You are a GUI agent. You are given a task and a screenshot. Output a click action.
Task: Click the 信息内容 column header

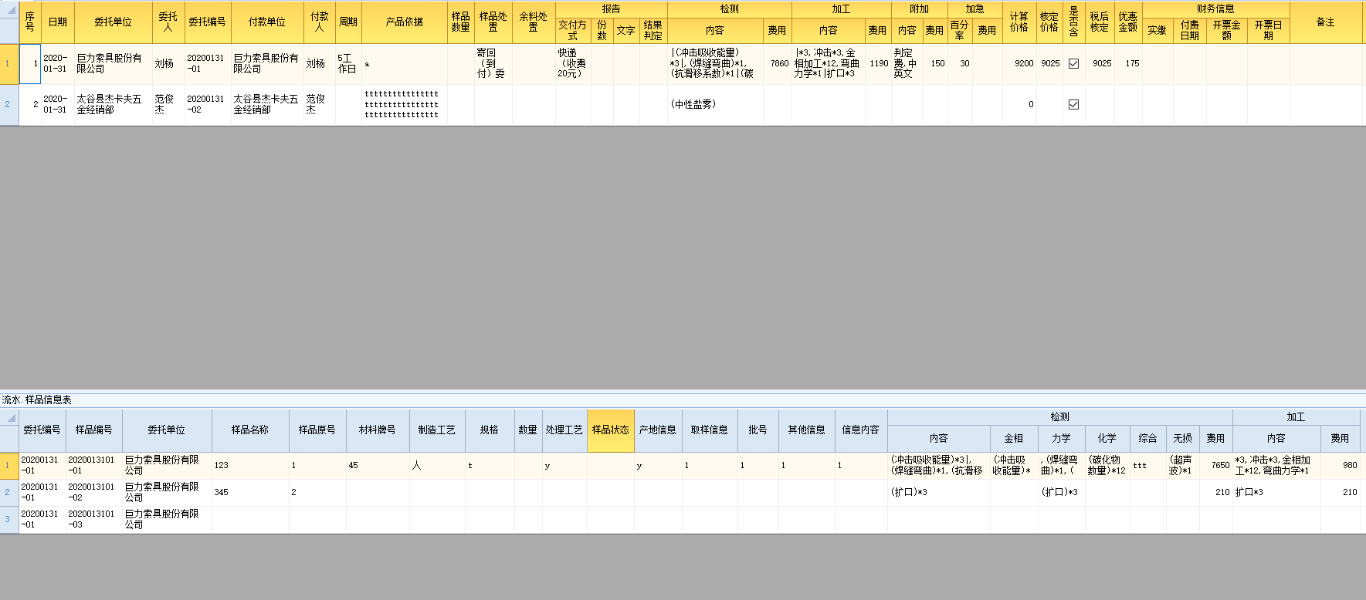(x=861, y=430)
